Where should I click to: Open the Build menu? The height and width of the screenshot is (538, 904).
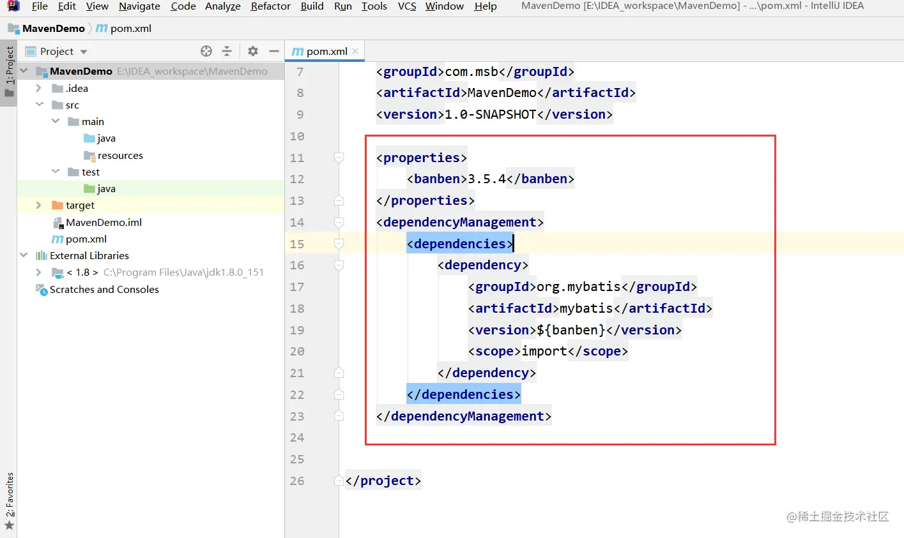[312, 6]
